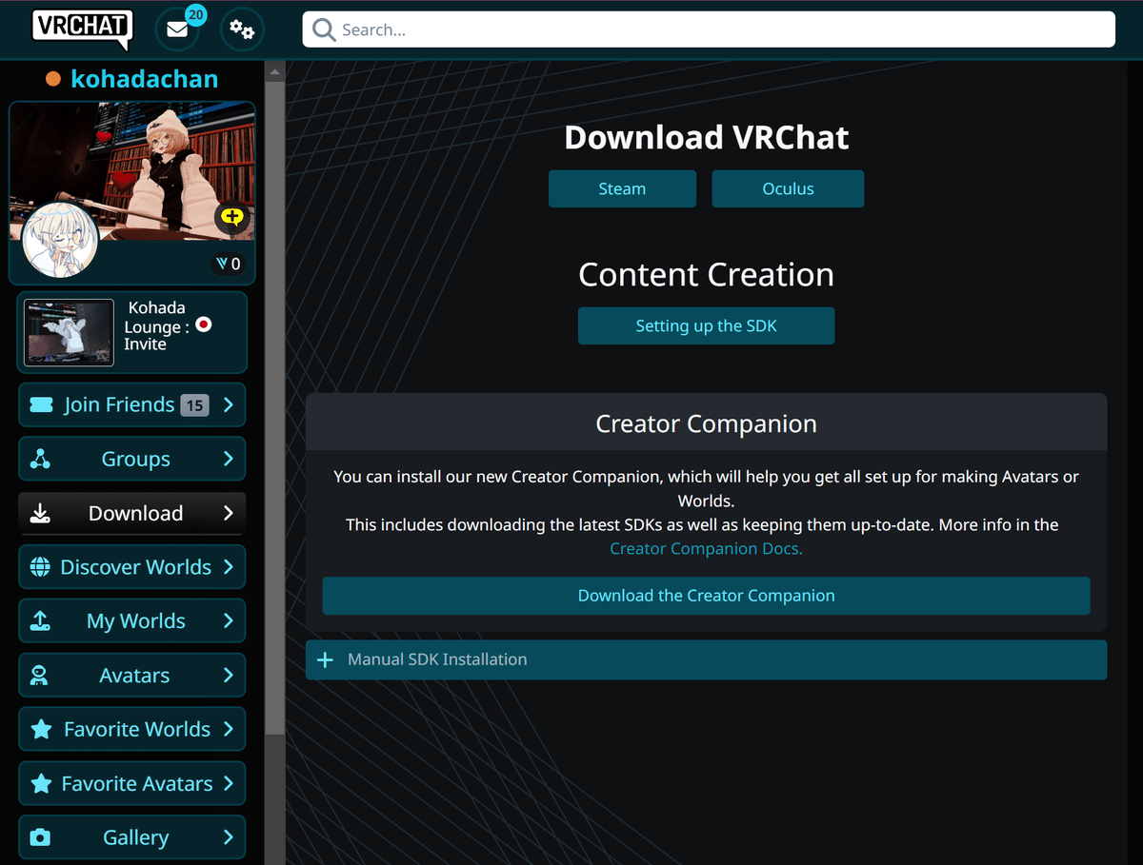Download VRChat via Oculus button
This screenshot has width=1143, height=865.
pos(788,188)
